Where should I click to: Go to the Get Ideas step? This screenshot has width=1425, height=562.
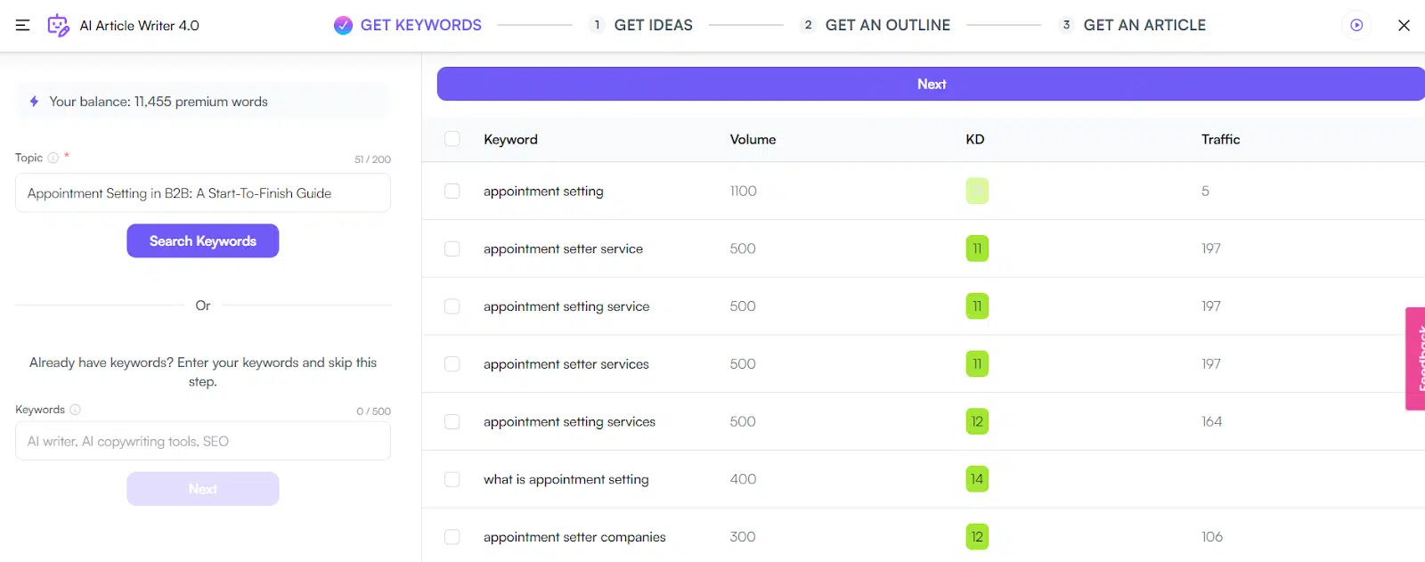coord(652,25)
